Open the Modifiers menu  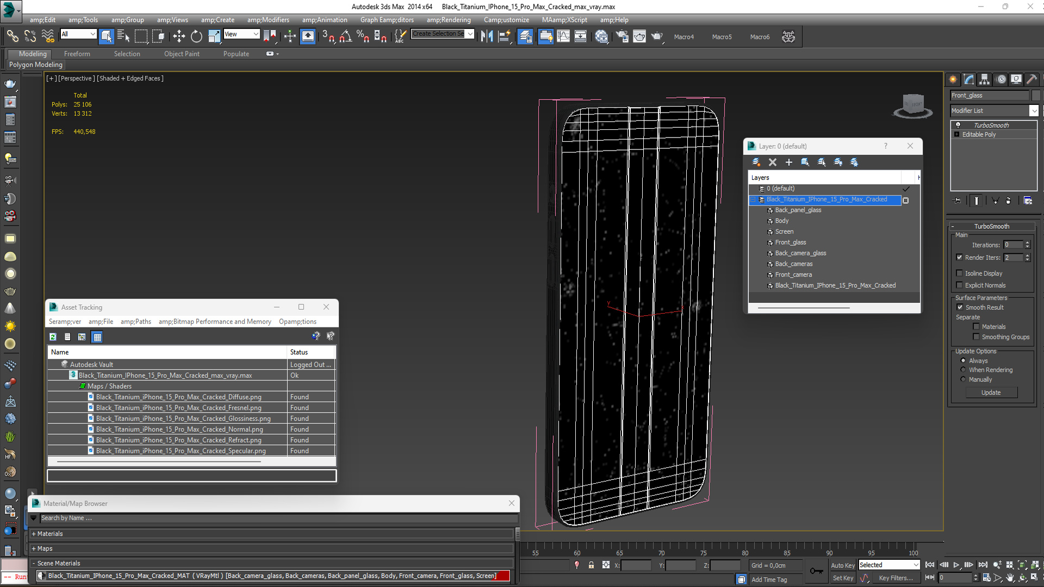(268, 20)
